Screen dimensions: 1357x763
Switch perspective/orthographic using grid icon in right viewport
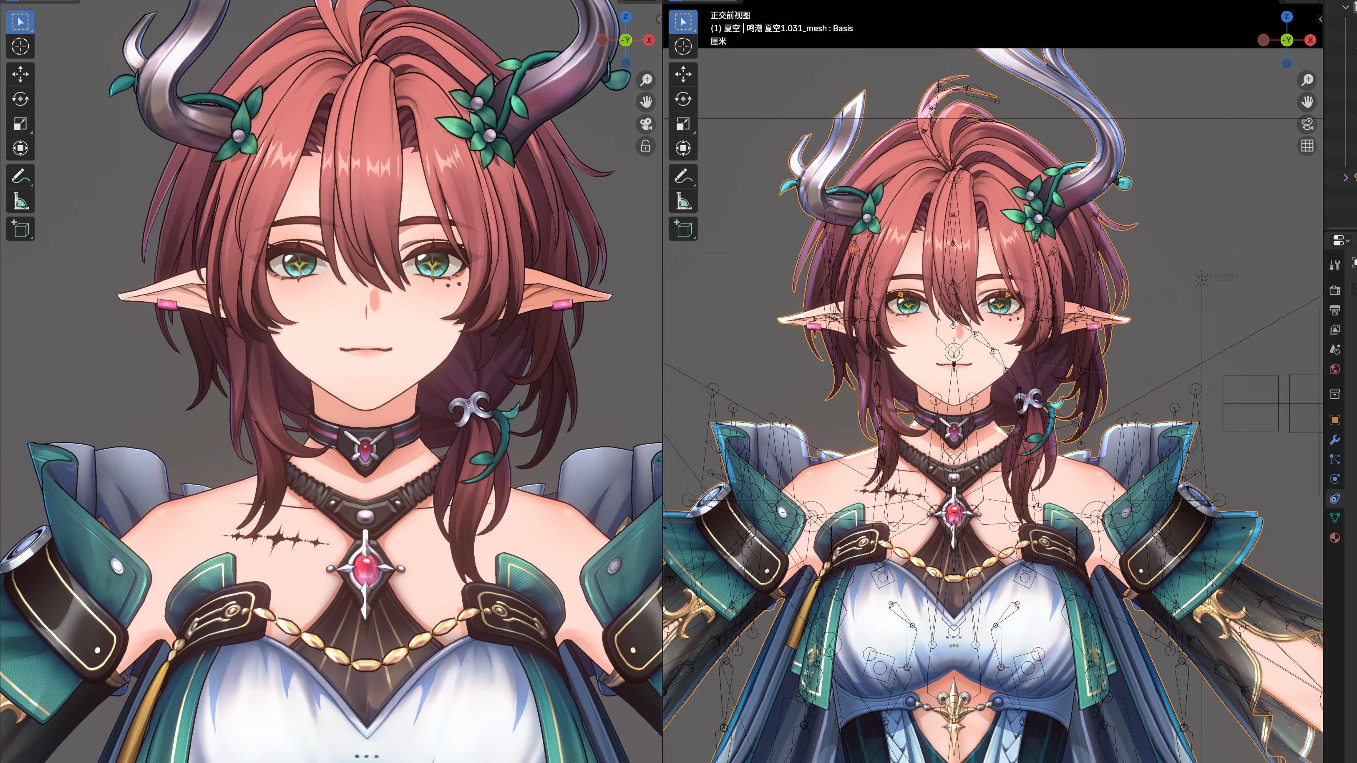point(1307,146)
